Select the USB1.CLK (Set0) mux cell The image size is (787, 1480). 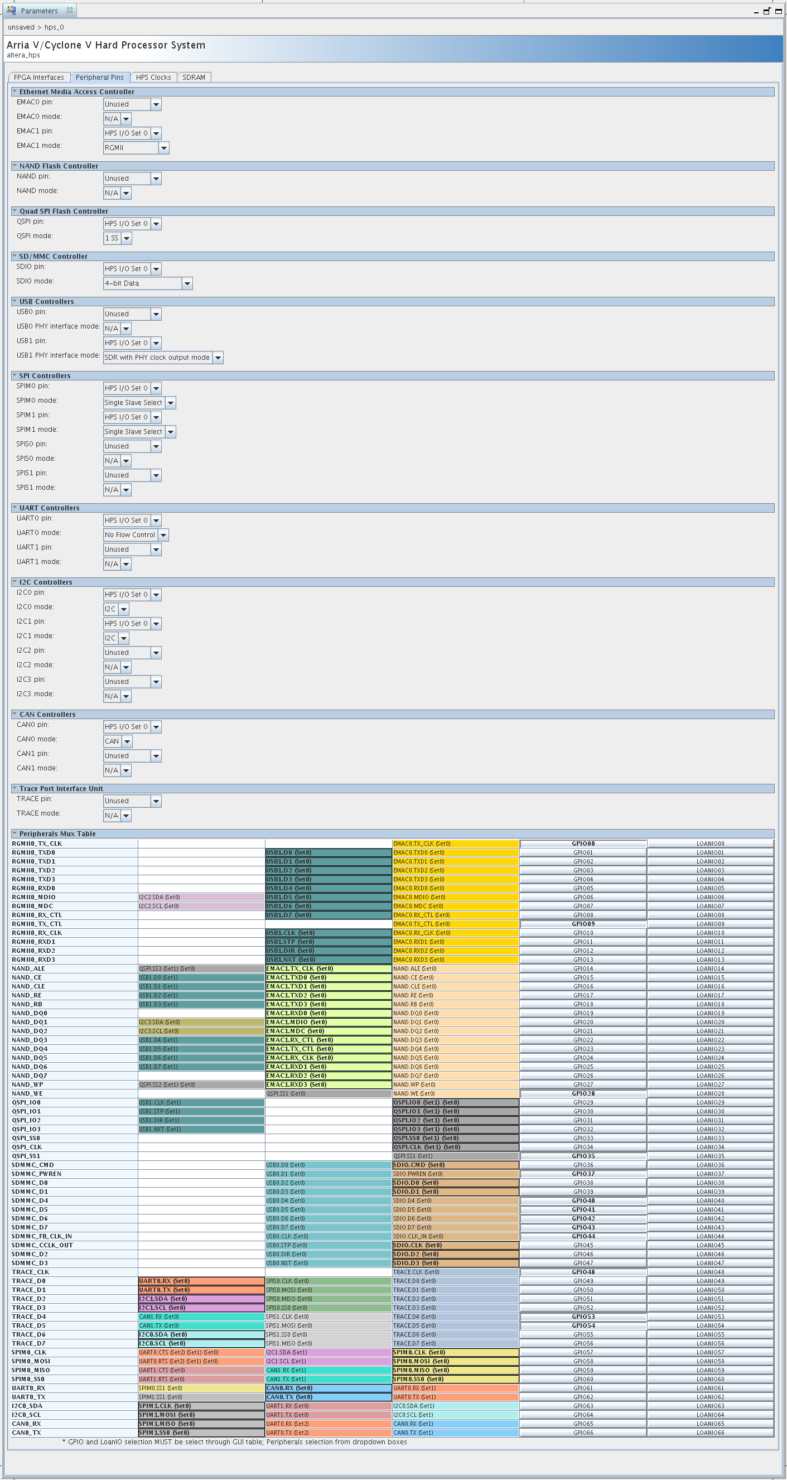click(329, 933)
